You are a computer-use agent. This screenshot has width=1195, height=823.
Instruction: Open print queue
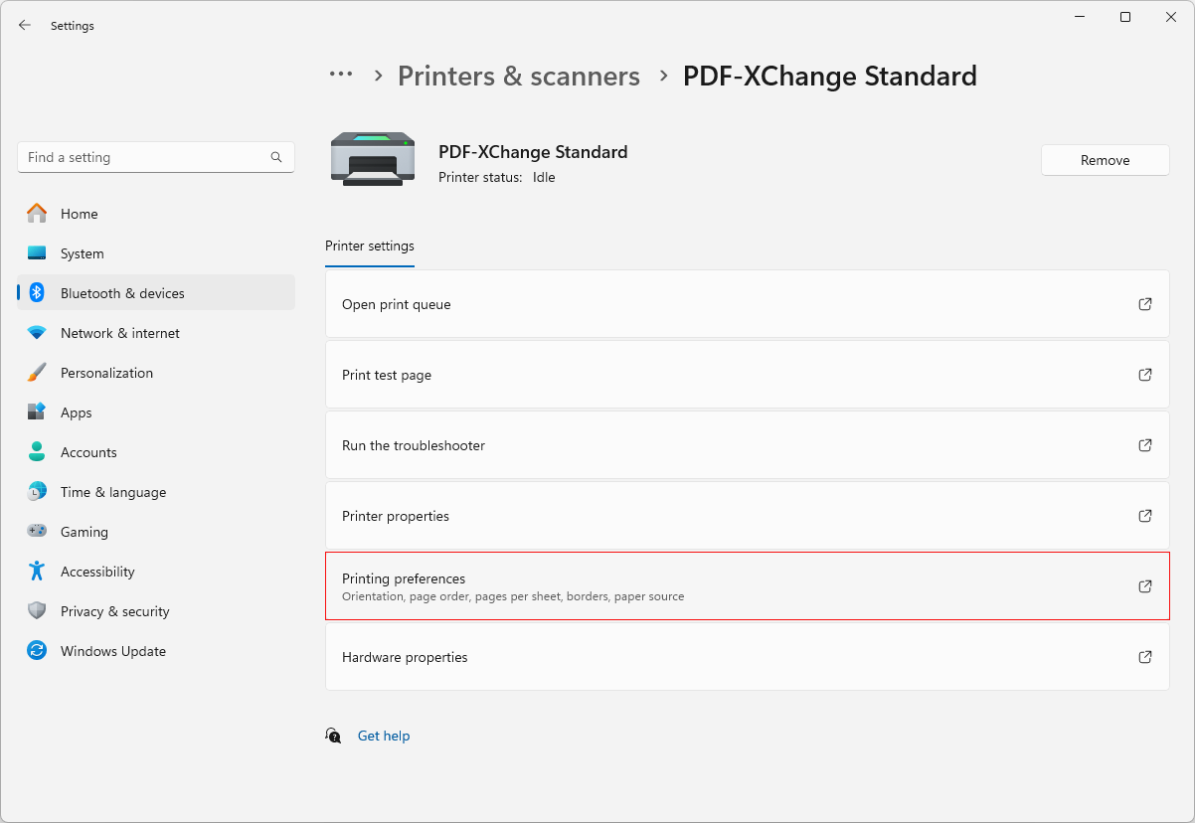[x=748, y=304]
